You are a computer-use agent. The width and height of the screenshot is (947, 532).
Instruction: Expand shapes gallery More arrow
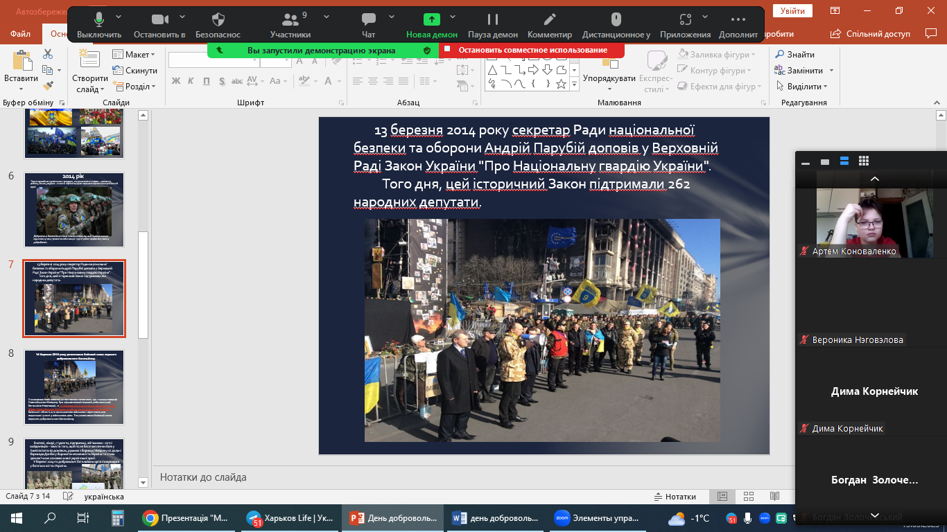pos(575,84)
